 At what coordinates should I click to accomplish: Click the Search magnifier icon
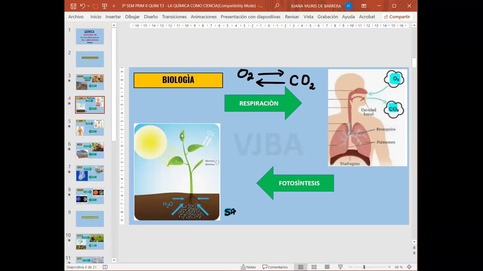point(277,6)
